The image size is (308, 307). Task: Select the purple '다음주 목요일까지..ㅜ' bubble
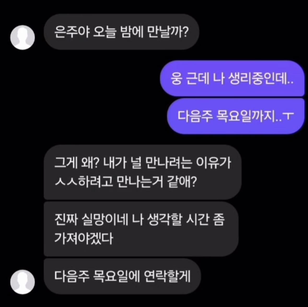click(x=236, y=116)
